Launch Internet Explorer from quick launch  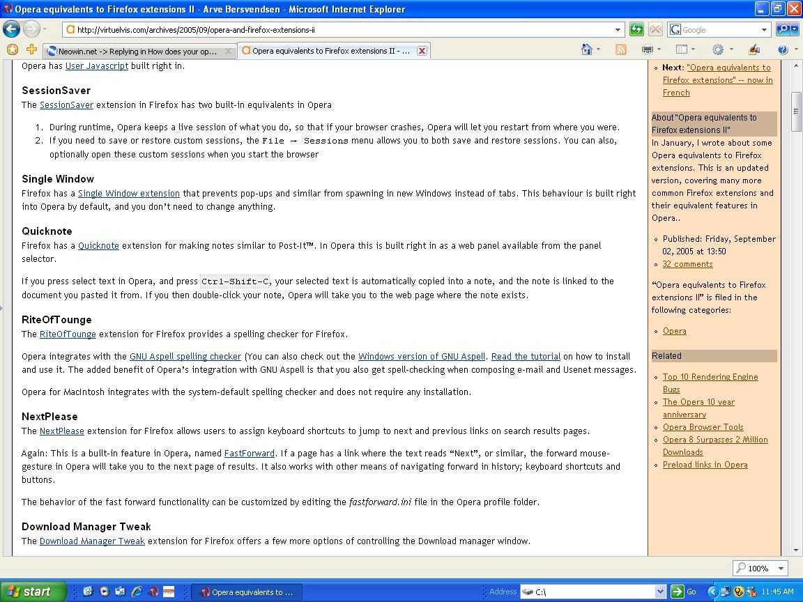[137, 592]
